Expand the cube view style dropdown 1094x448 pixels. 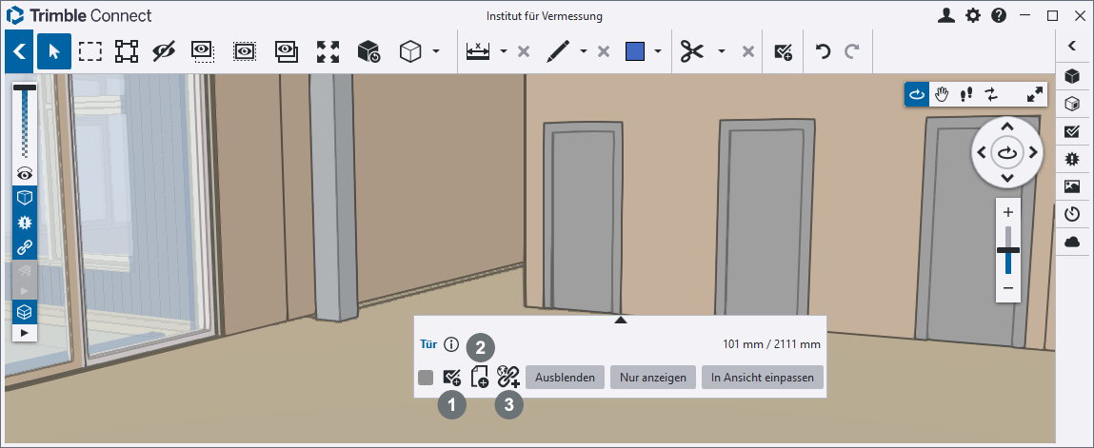[436, 51]
